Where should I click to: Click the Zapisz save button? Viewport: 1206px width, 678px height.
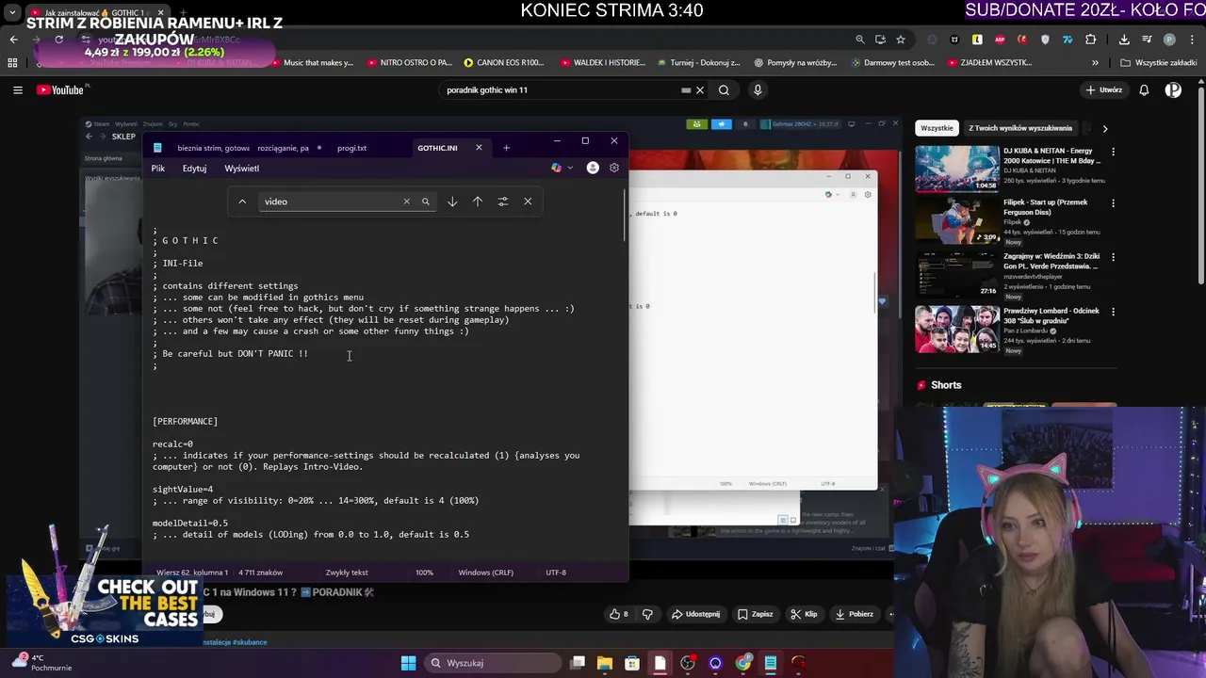[756, 614]
